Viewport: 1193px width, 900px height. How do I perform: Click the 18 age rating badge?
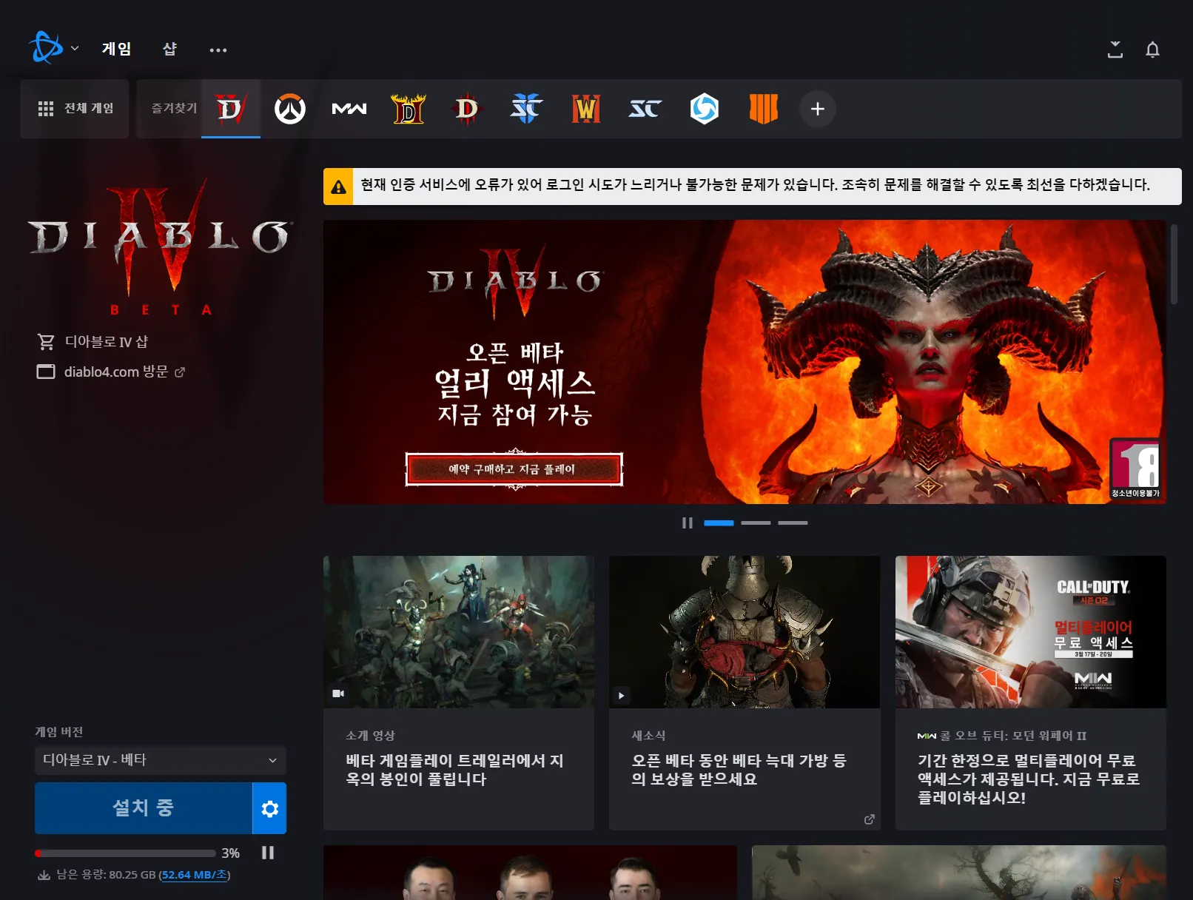(x=1135, y=469)
